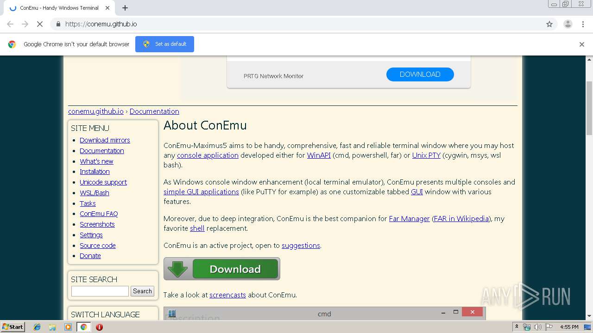Image resolution: width=593 pixels, height=333 pixels.
Task: Click the browser back arrow
Action: pyautogui.click(x=10, y=24)
